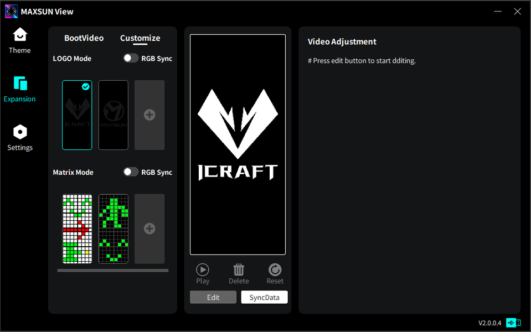Click the V2.0.0.4 version text
Screen dimensions: 531x332
coord(489,323)
